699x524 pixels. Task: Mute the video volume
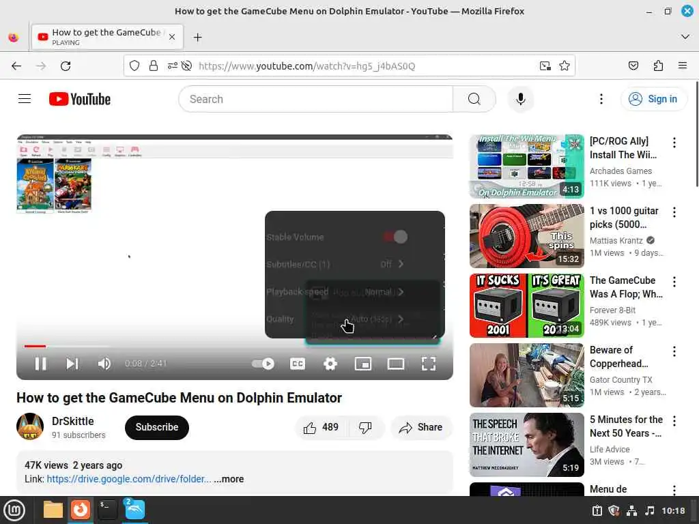tap(104, 364)
